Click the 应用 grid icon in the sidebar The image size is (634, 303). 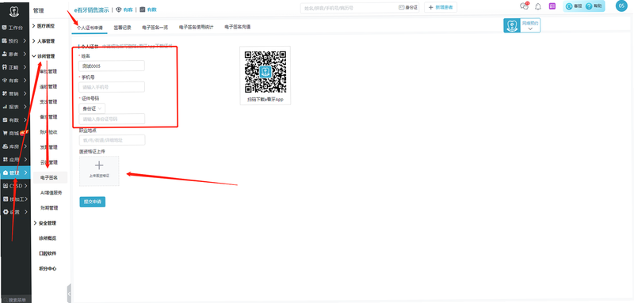(x=5, y=159)
